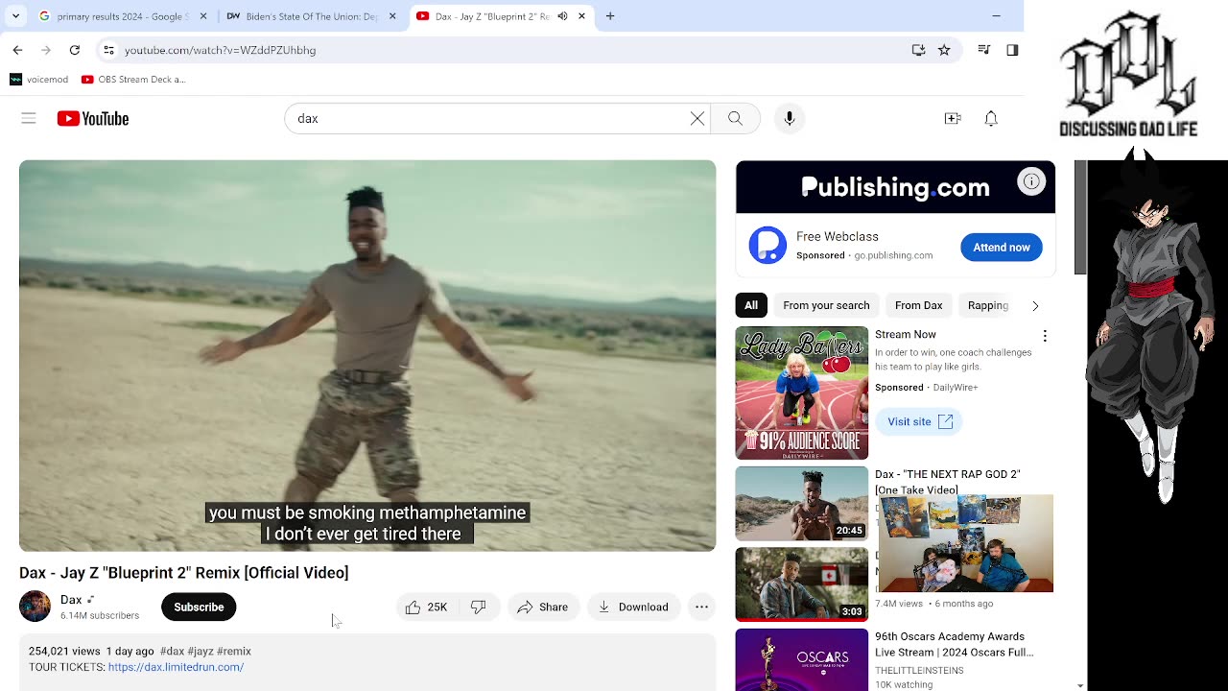The height and width of the screenshot is (691, 1228).
Task: Go to the YouTube home logo
Action: pos(93,118)
